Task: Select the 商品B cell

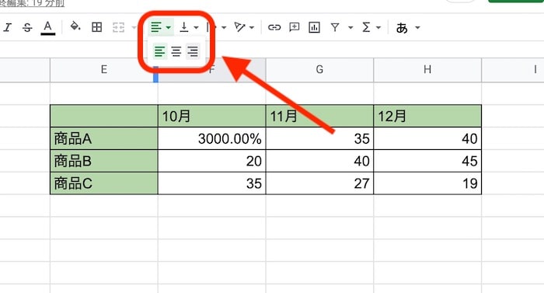Action: pos(103,161)
